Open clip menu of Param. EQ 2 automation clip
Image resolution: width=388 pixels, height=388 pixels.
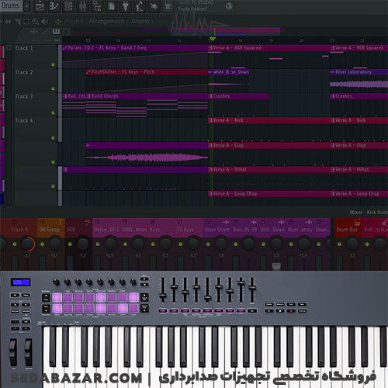click(x=65, y=48)
